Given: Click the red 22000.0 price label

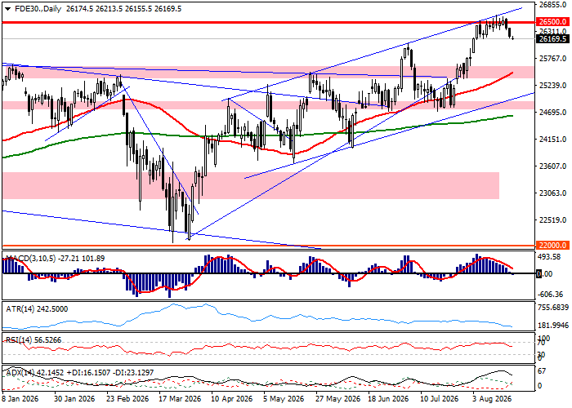Looking at the screenshot, I should pos(552,246).
